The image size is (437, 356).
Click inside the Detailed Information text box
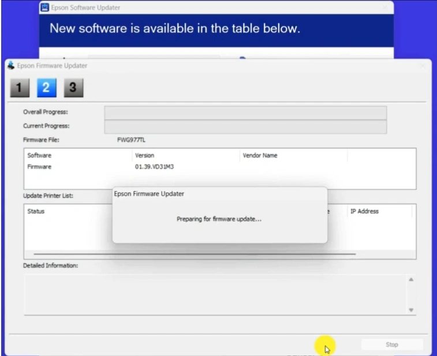click(x=214, y=294)
